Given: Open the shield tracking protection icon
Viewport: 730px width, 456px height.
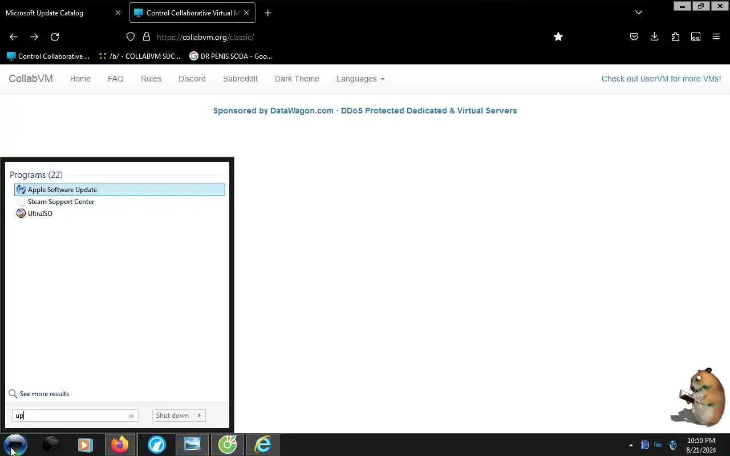Looking at the screenshot, I should click(131, 36).
